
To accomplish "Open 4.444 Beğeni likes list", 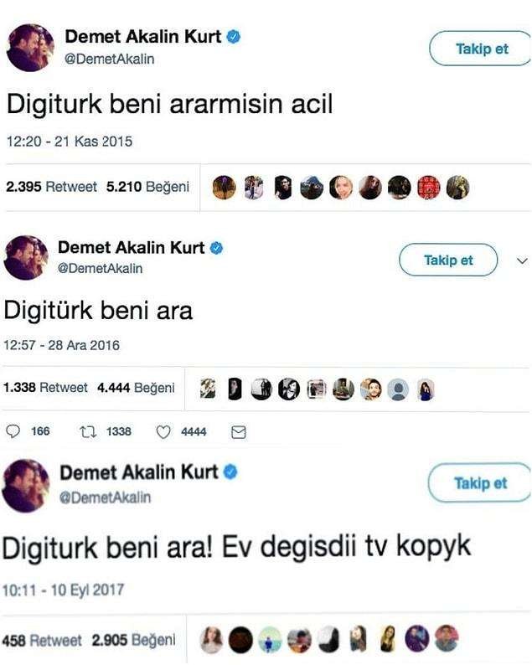I will 136,388.
